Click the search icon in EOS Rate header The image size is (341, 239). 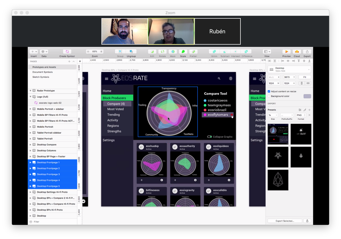click(219, 79)
